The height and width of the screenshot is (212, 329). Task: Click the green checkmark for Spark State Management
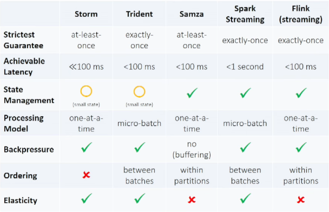245,93
